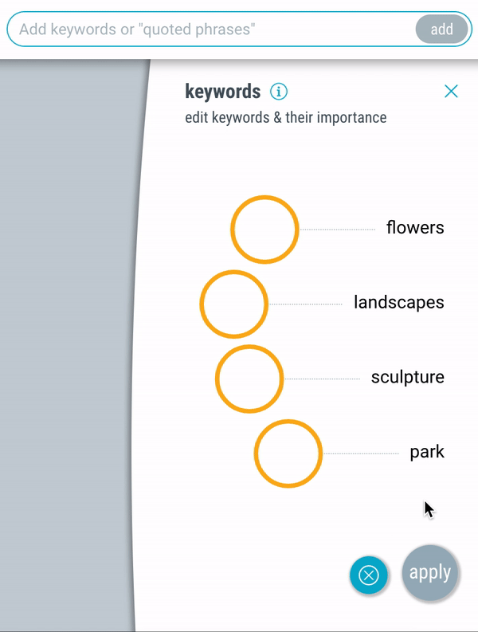Click dotted connector line next to flowers
The height and width of the screenshot is (632, 478).
338,230
